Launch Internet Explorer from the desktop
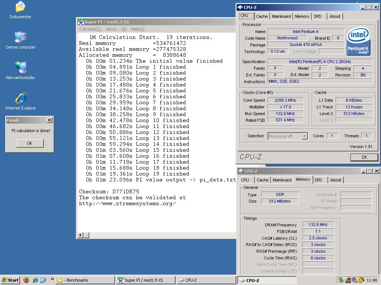The width and height of the screenshot is (381, 285). click(21, 98)
